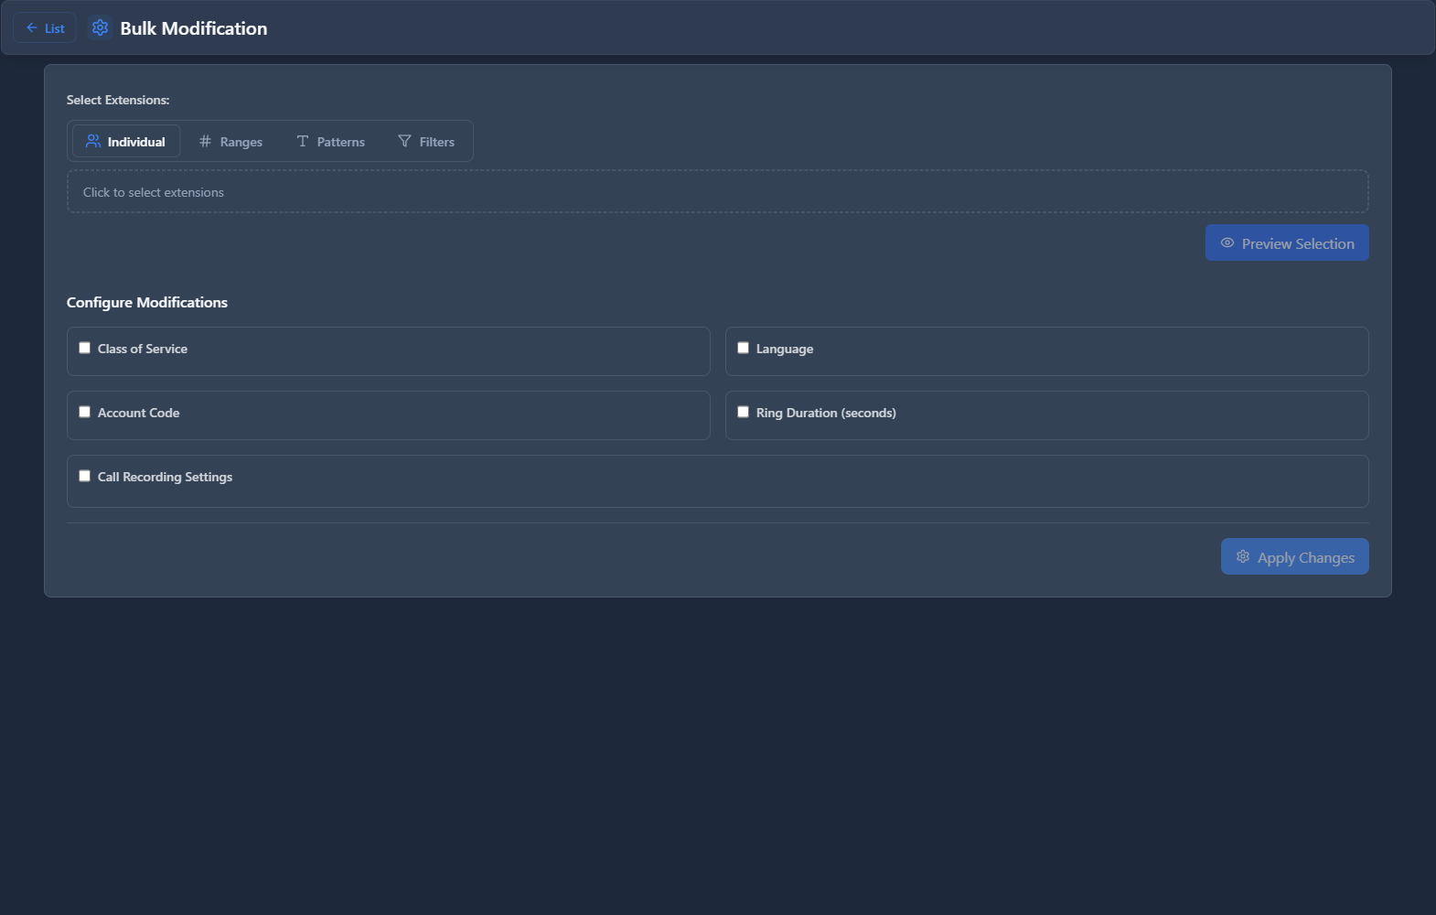Viewport: 1436px width, 915px height.
Task: Click the back arrow icon beside List
Action: tap(32, 28)
